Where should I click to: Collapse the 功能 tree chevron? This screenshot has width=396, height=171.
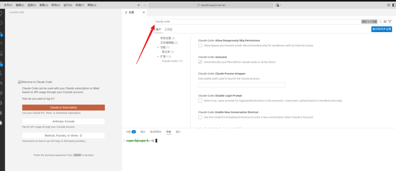[158, 47]
